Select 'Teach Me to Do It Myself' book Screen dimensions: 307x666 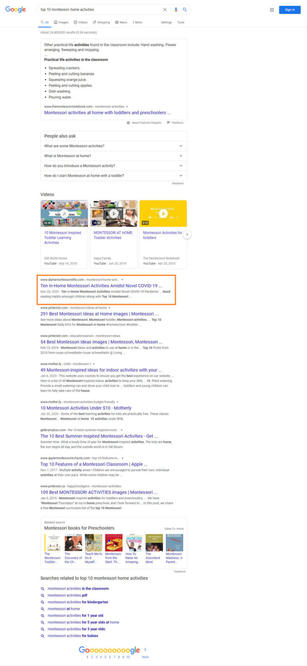click(x=94, y=543)
